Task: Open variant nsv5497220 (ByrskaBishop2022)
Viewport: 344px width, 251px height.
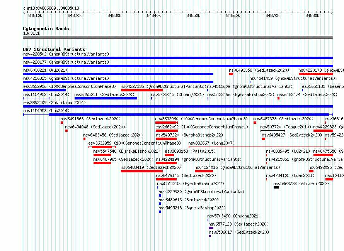Action: coord(189,135)
